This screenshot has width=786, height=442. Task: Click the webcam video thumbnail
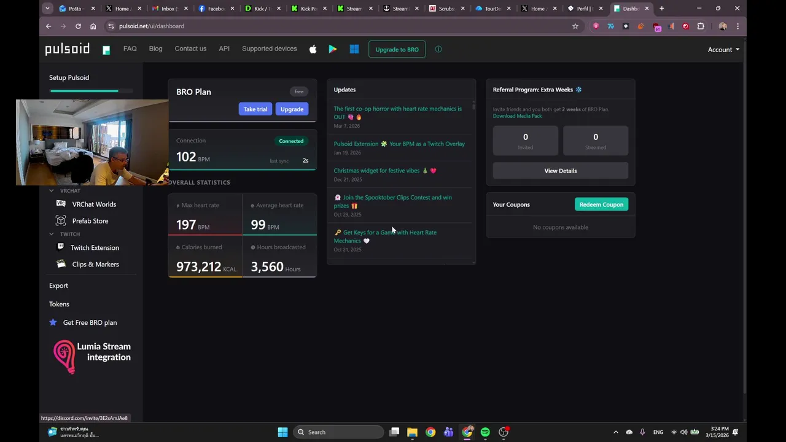pyautogui.click(x=92, y=142)
